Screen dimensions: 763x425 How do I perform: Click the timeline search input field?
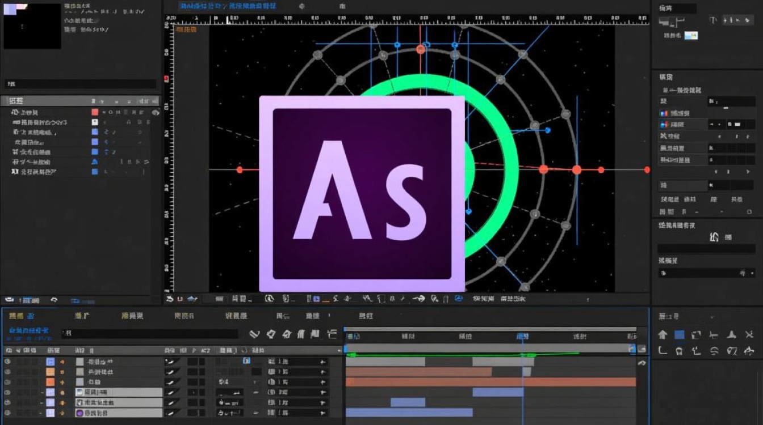150,334
